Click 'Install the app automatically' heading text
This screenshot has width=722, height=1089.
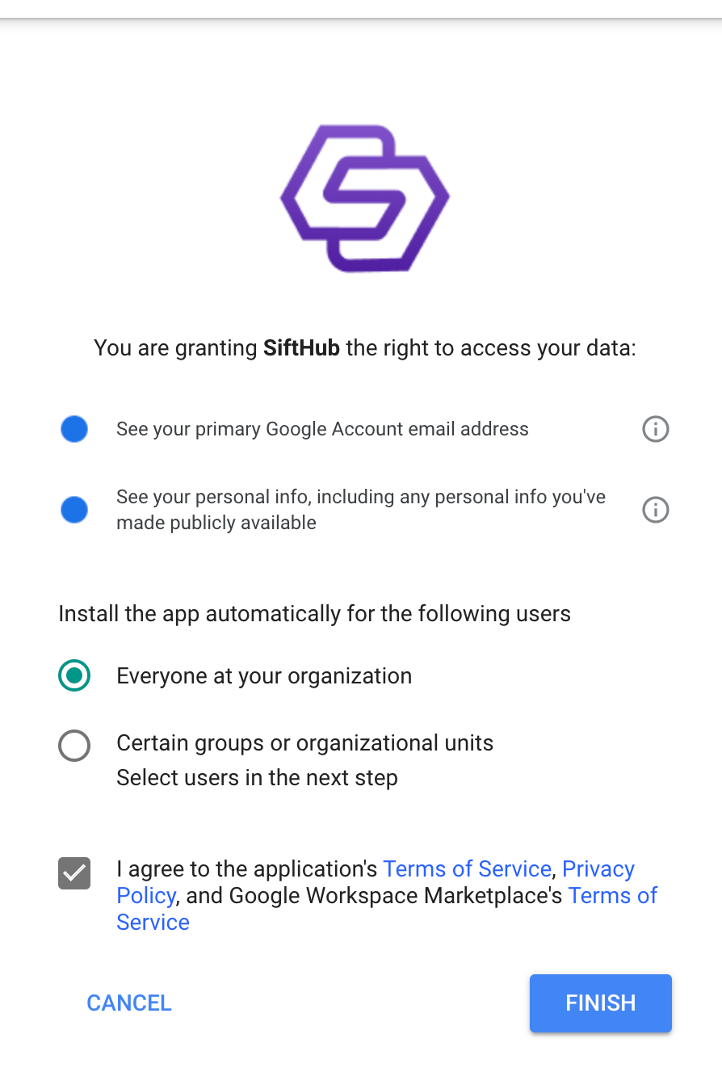click(x=314, y=614)
